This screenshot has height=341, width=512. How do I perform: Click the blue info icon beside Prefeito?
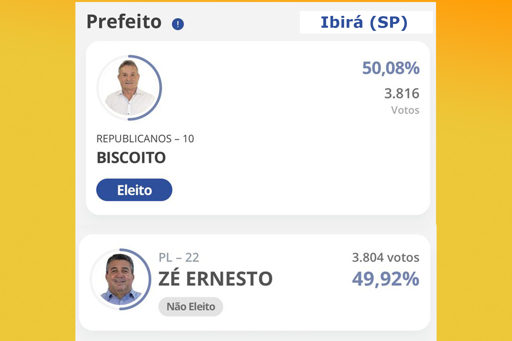[178, 24]
